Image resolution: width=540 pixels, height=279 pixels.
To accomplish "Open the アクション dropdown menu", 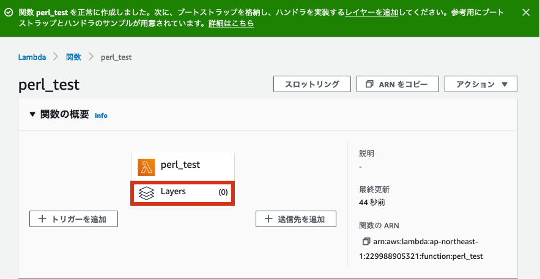I will tap(481, 84).
